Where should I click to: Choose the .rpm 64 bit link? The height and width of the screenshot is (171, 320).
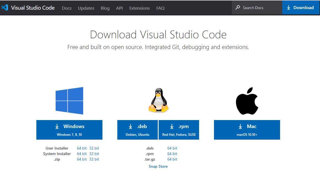(172, 154)
